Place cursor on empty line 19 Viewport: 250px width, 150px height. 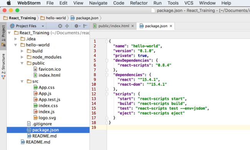coord(178,128)
